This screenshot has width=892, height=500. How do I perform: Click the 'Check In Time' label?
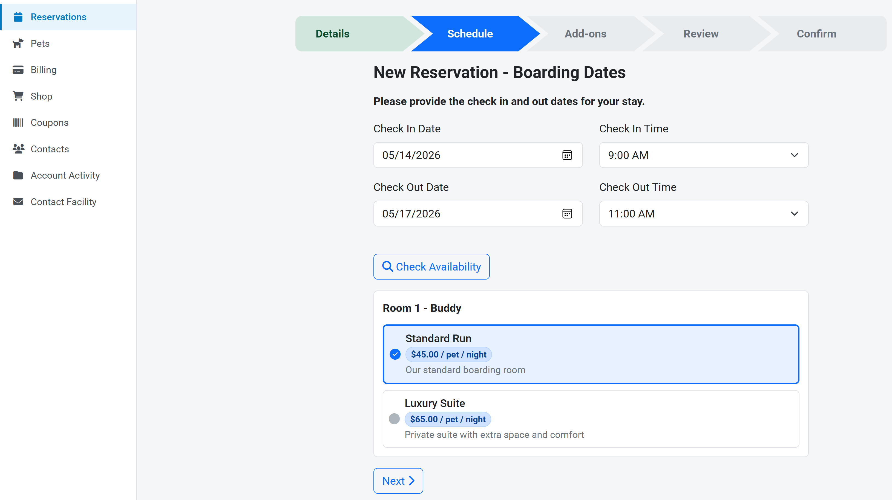click(x=634, y=128)
